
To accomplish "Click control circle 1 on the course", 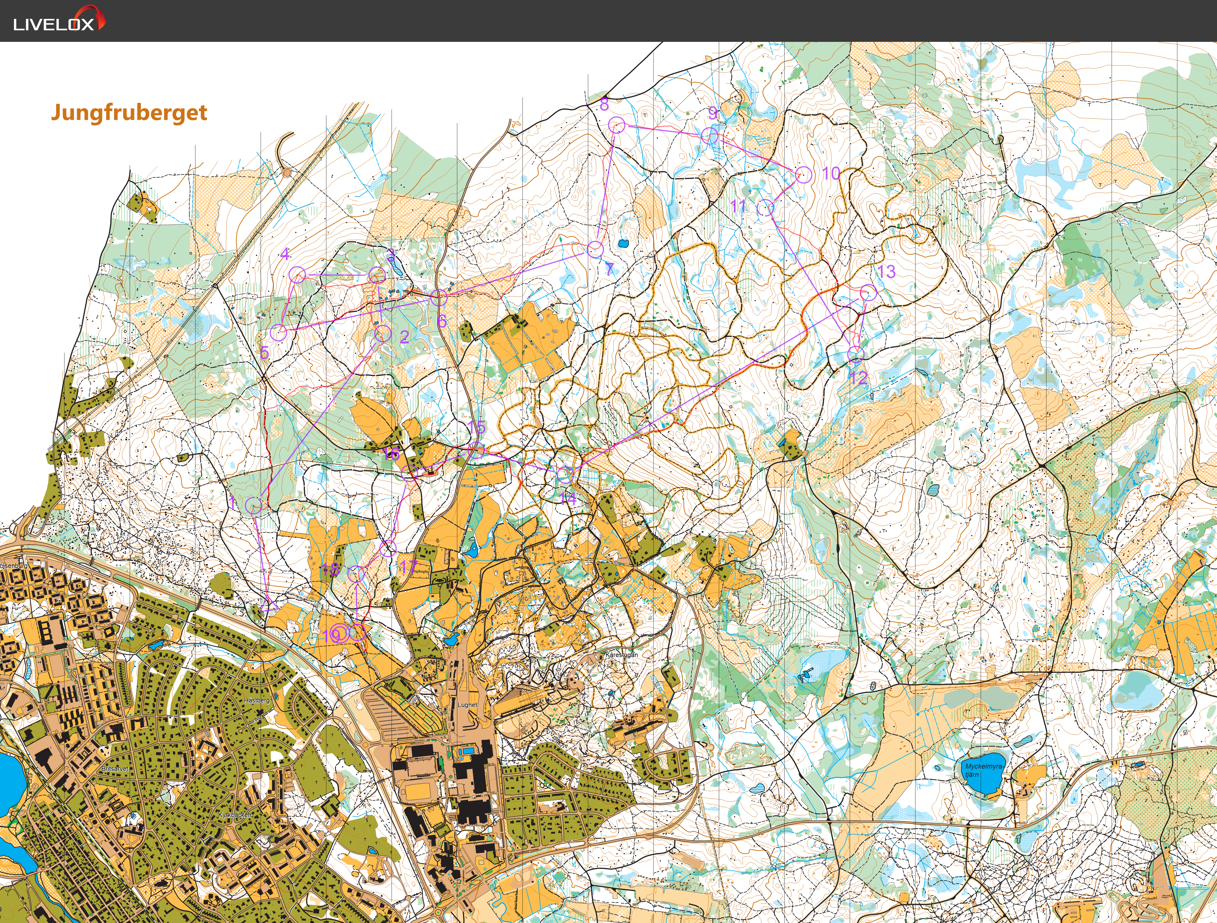I will (x=254, y=505).
